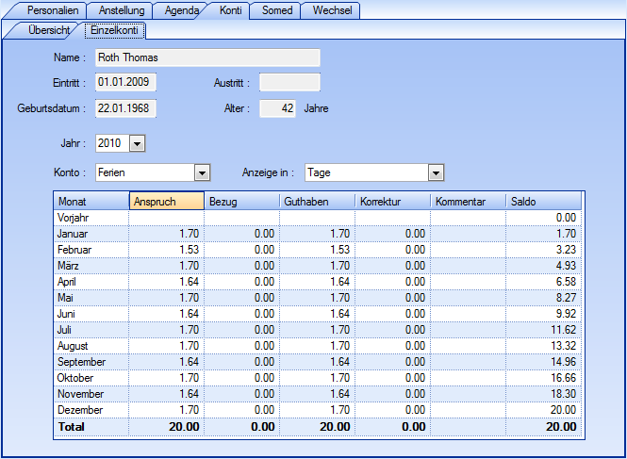Image resolution: width=627 pixels, height=459 pixels.
Task: Click the Kommentar cell for Dezember
Action: coord(468,410)
